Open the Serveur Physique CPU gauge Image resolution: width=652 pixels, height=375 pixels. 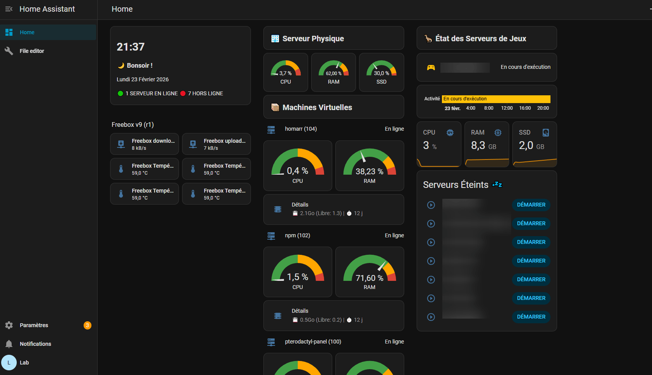click(x=286, y=72)
